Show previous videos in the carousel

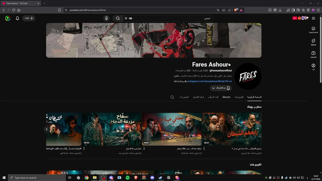point(47,129)
